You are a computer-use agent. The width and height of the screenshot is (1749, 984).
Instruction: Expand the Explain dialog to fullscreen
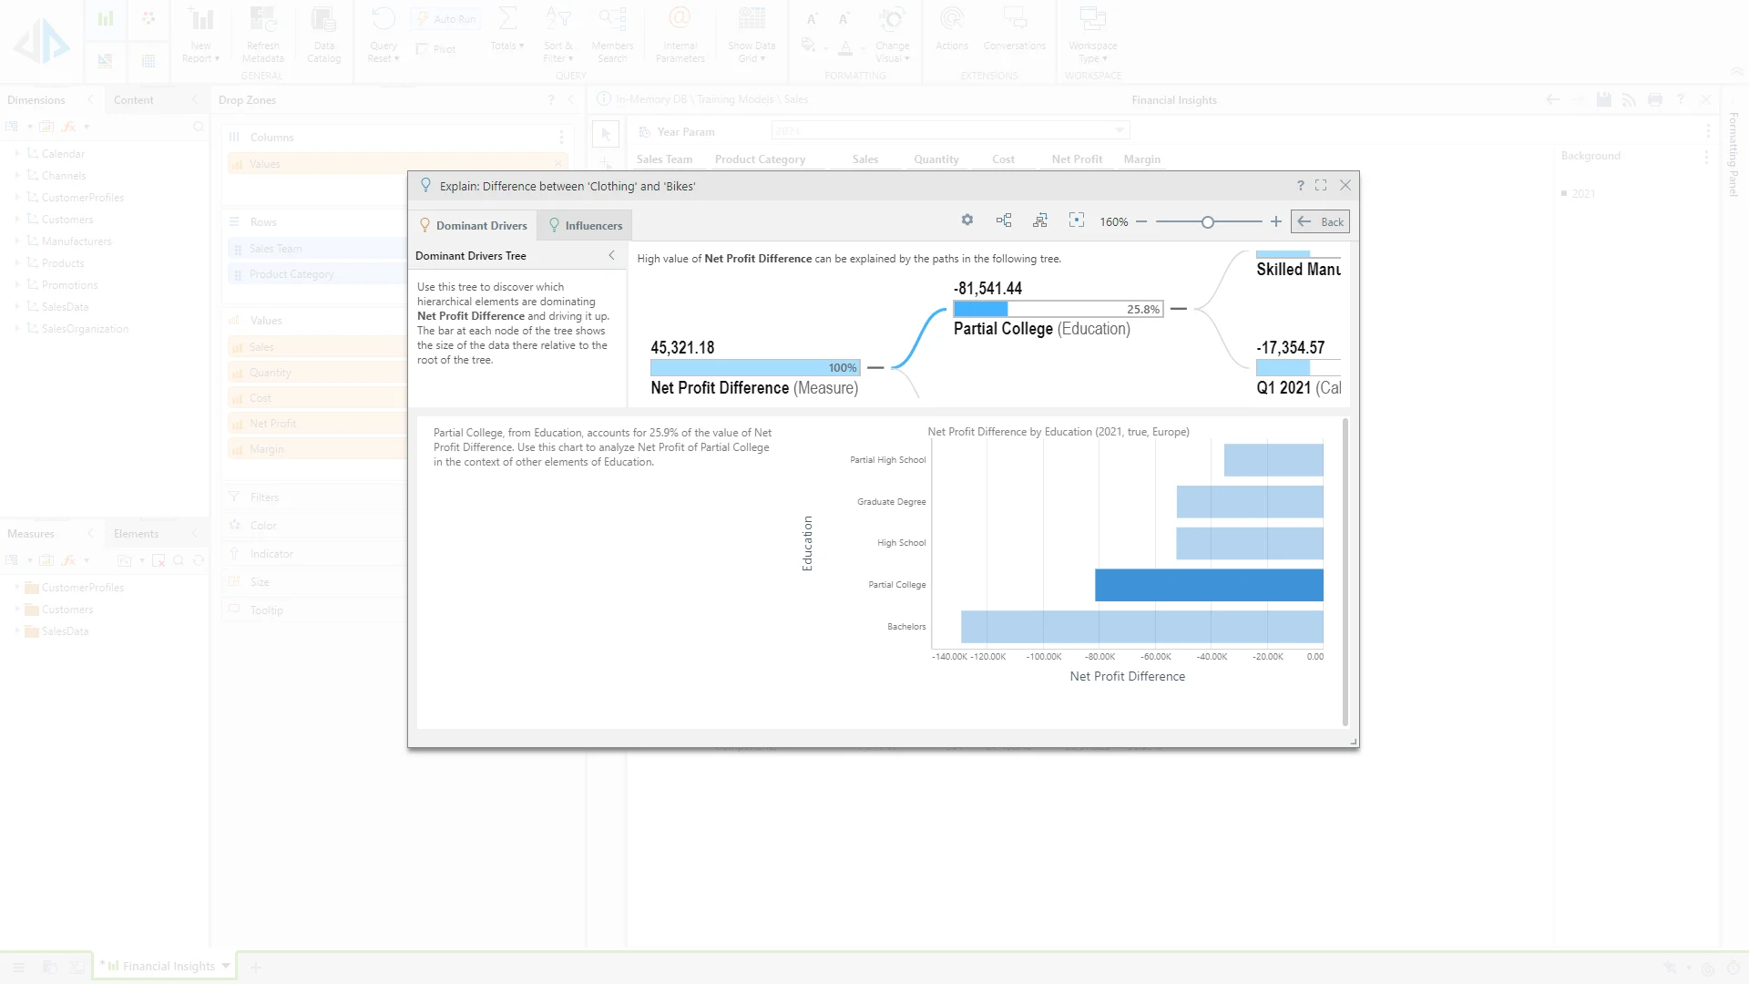(1321, 186)
